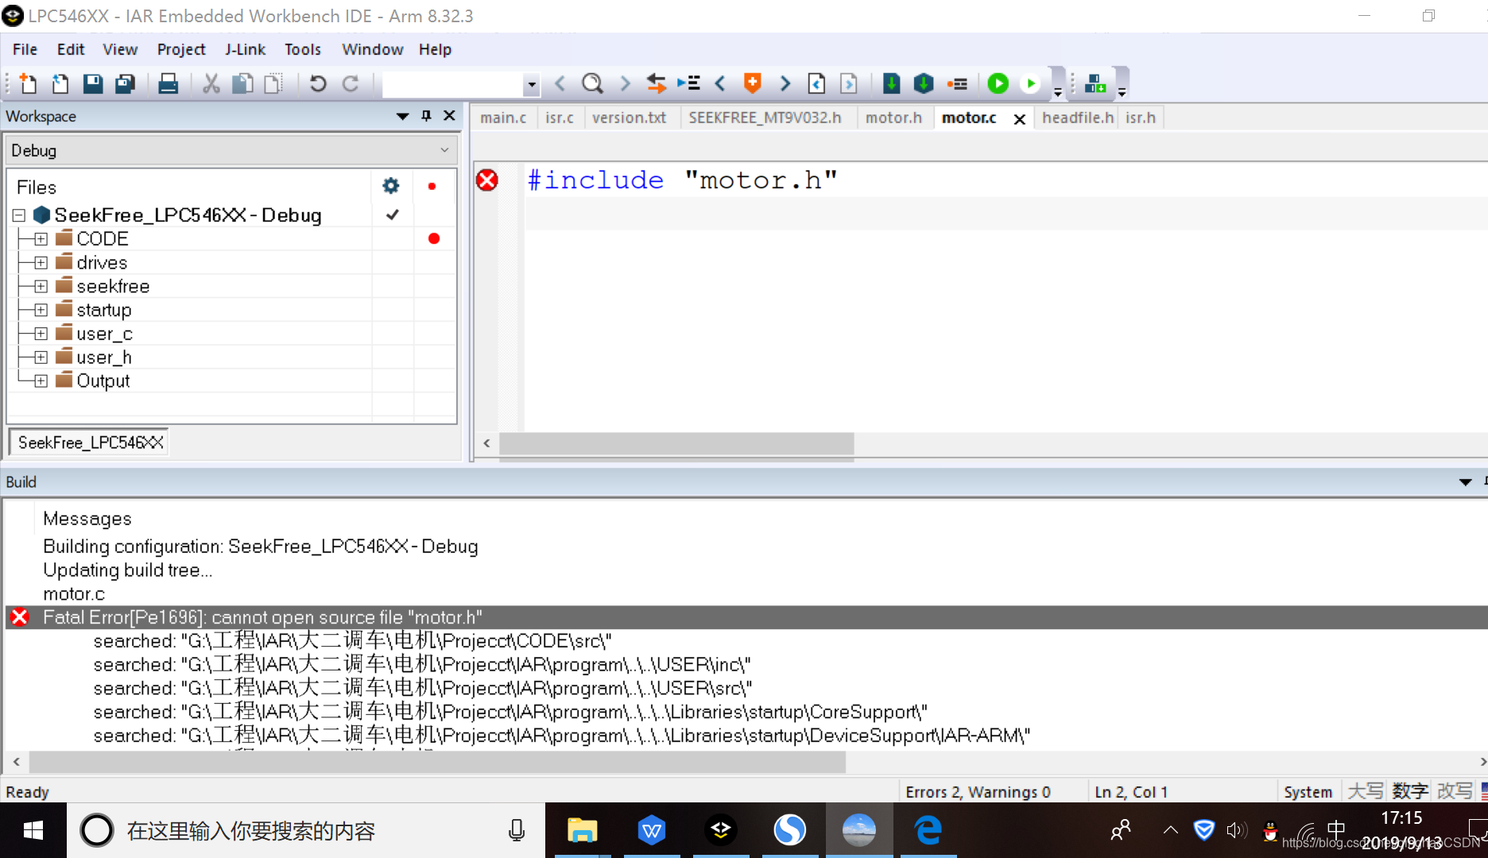This screenshot has width=1488, height=858.
Task: Switch to the SEEKFREE_MT9V032.h tab
Action: click(765, 118)
